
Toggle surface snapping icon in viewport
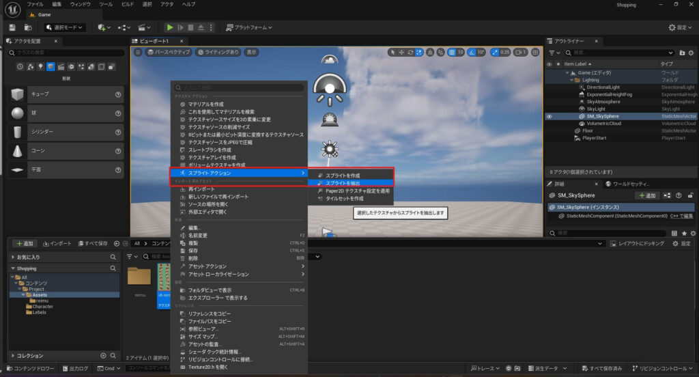tap(441, 52)
